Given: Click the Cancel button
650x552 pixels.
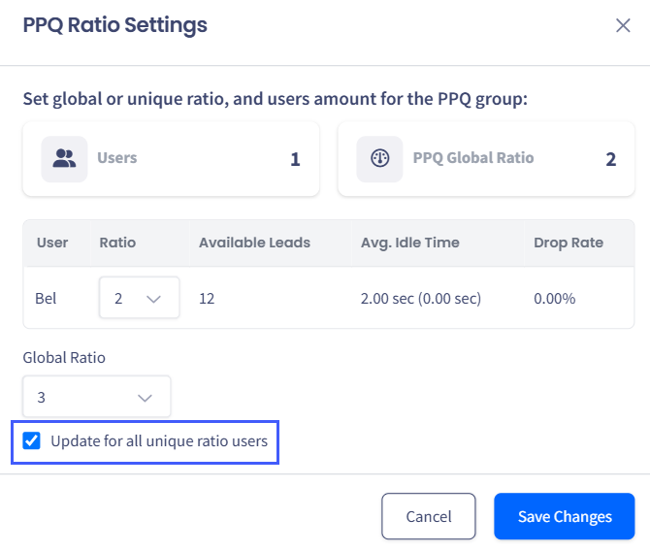Looking at the screenshot, I should coord(428,516).
